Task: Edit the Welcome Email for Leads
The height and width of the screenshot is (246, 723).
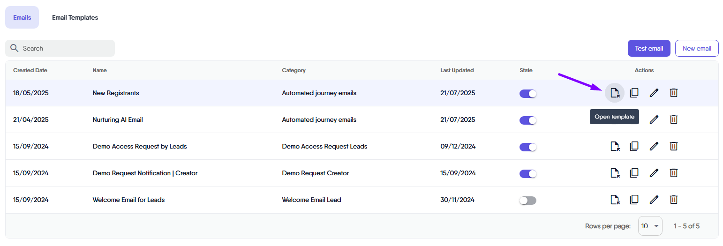Action: (654, 200)
